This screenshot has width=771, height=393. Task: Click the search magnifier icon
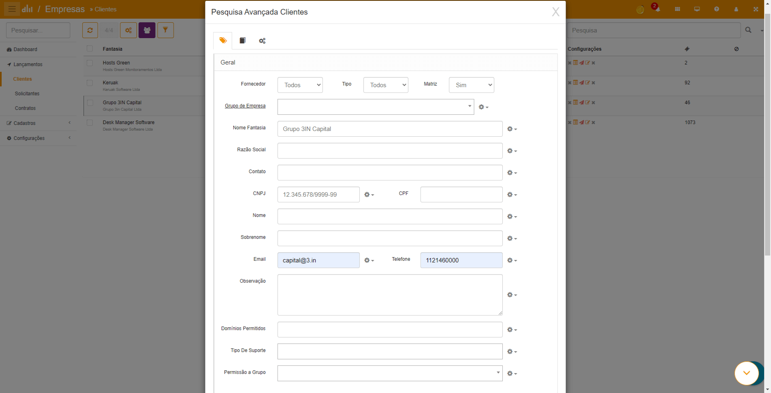(748, 30)
